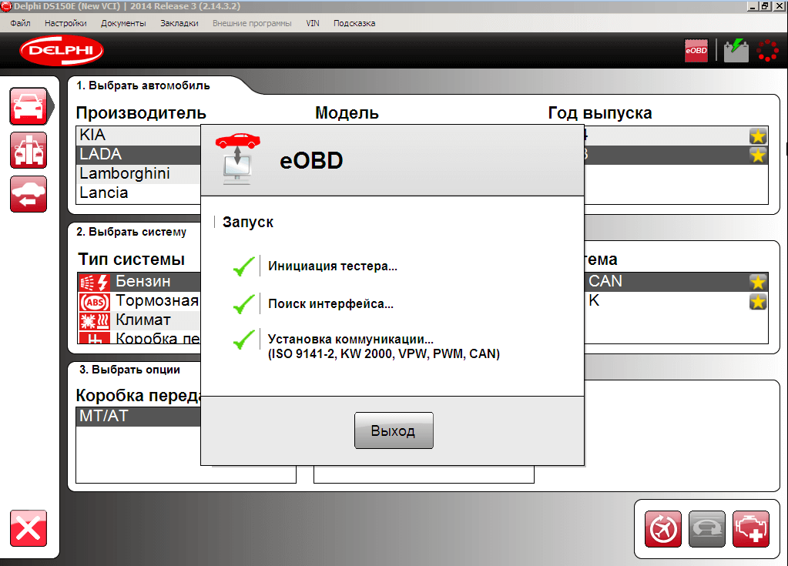Image resolution: width=788 pixels, height=566 pixels.
Task: Click the gray car scan icon
Action: pyautogui.click(x=707, y=529)
